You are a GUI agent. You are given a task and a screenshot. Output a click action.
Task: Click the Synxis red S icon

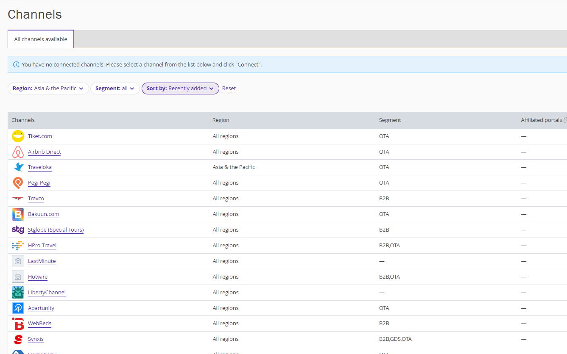point(18,339)
